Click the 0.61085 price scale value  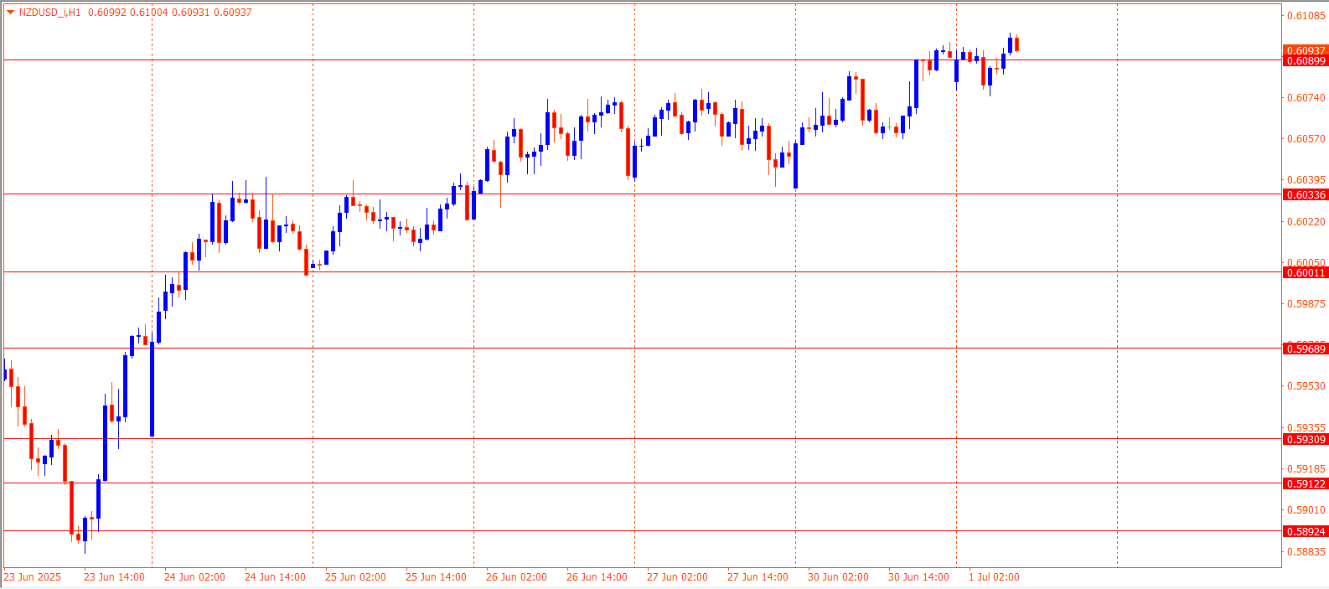[x=1306, y=16]
